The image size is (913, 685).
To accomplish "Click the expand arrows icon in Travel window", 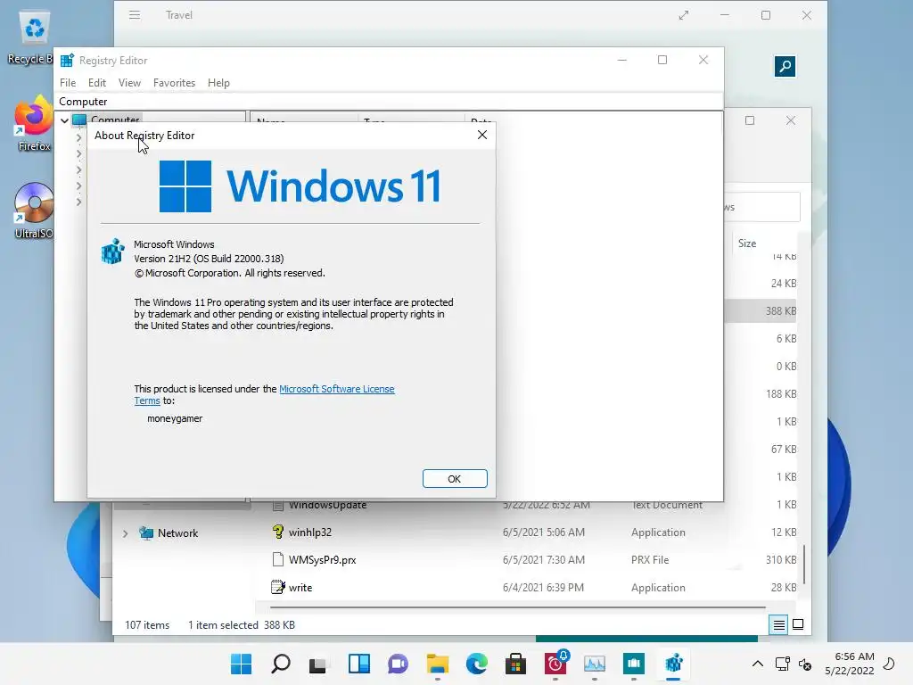I will tap(684, 15).
